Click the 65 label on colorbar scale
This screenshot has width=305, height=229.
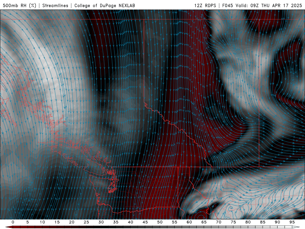[x=204, y=222]
